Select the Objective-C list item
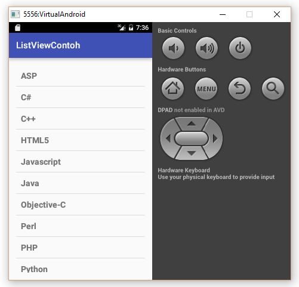299x287 pixels. 81,205
